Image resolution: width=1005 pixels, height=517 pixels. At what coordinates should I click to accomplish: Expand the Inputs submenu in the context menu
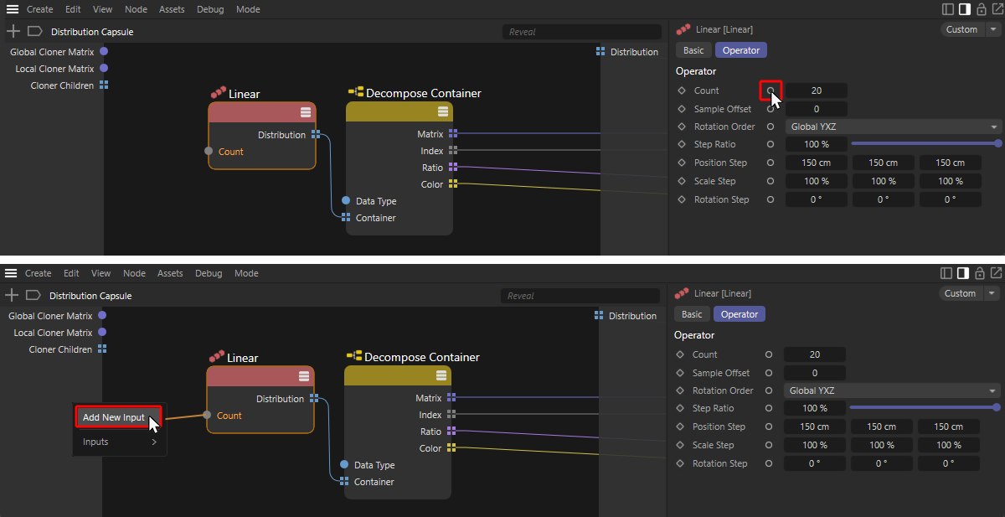pyautogui.click(x=120, y=442)
